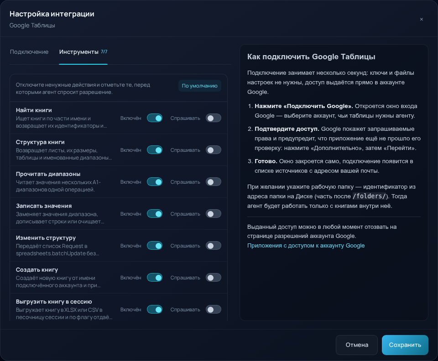Click the 7/7 tools counter badge
438x361 pixels.
coord(104,52)
